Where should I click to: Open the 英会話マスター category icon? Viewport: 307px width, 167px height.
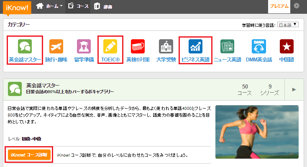(25, 46)
